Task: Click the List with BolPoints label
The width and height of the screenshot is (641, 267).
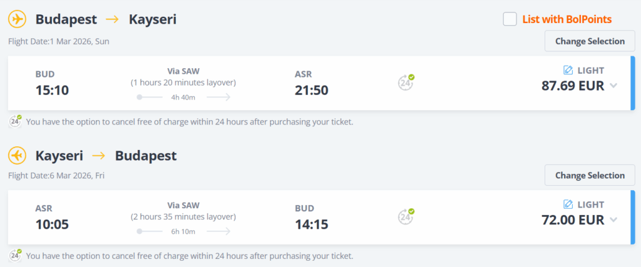Action: pos(567,19)
